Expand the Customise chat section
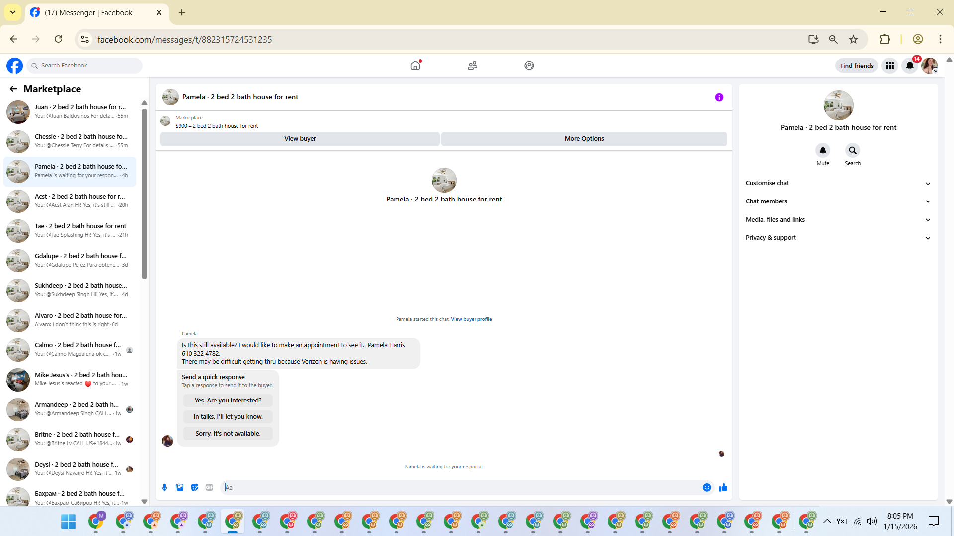Image resolution: width=954 pixels, height=536 pixels. pyautogui.click(x=838, y=183)
